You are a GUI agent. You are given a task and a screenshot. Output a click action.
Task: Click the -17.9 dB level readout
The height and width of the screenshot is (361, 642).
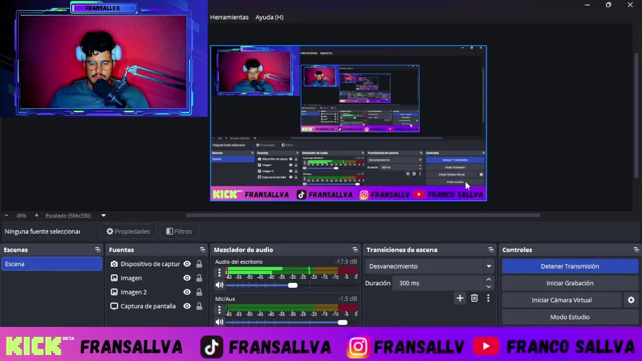(346, 262)
